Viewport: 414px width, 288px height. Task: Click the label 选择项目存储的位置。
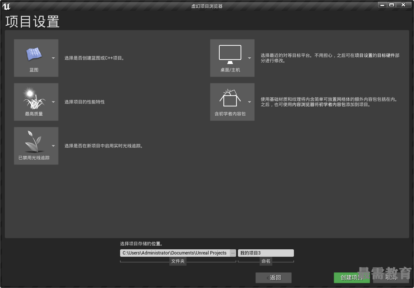(x=142, y=243)
